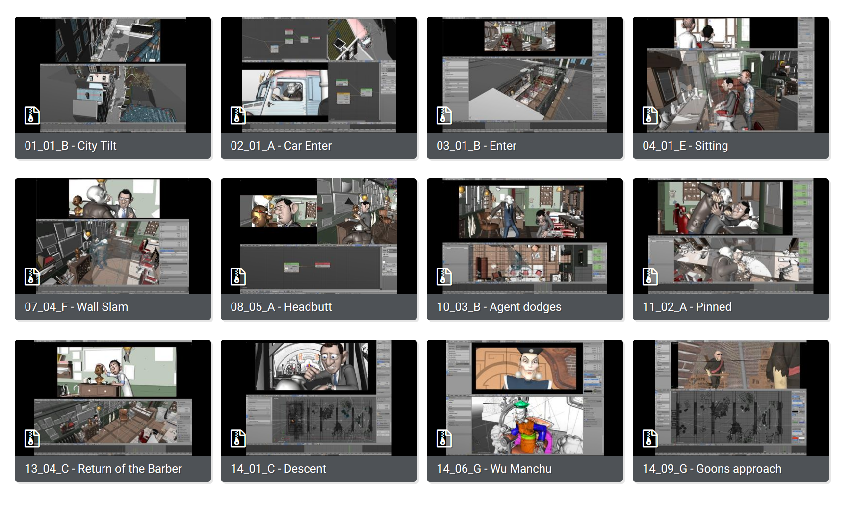Viewport: 852px width, 505px height.
Task: Click zip icon on Wu Manchu card
Action: coord(444,438)
